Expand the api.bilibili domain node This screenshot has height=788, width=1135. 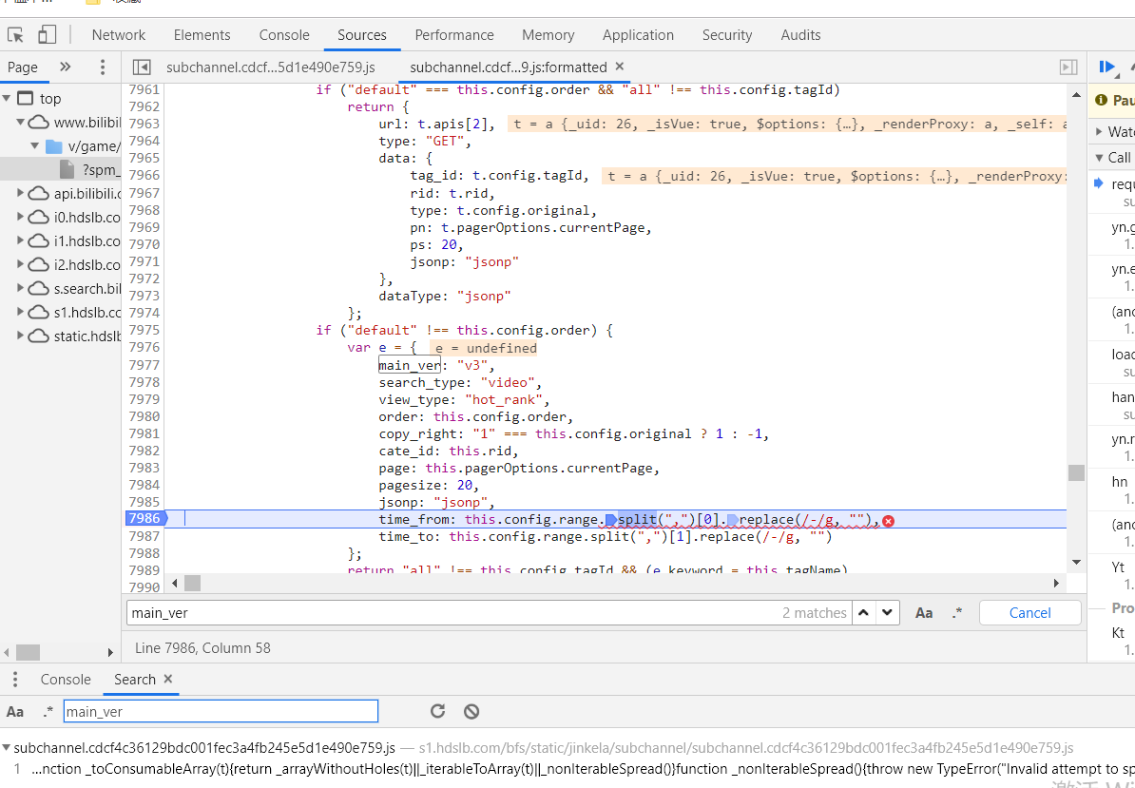[x=20, y=193]
